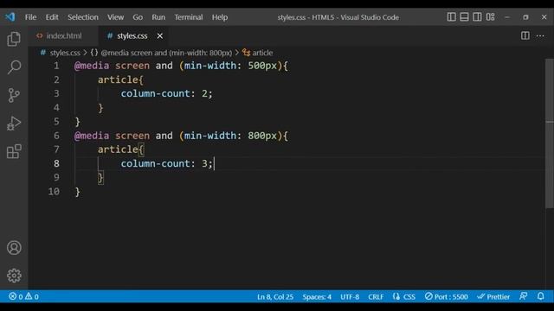Click the Prettier status bar item
Screen dimensions: 554x311
point(493,297)
